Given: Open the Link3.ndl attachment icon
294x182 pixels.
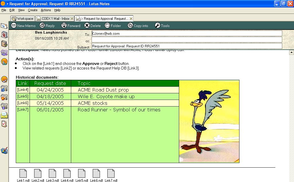Looking at the screenshot, I should tap(52, 174).
